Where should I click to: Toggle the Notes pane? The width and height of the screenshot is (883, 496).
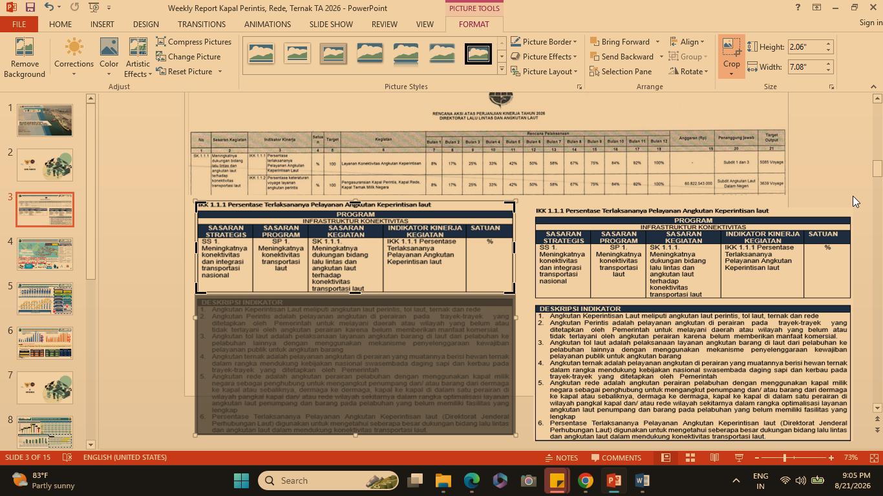tap(561, 457)
